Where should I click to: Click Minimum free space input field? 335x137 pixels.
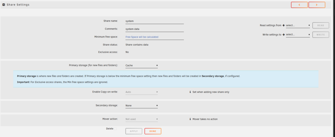coord(154,37)
